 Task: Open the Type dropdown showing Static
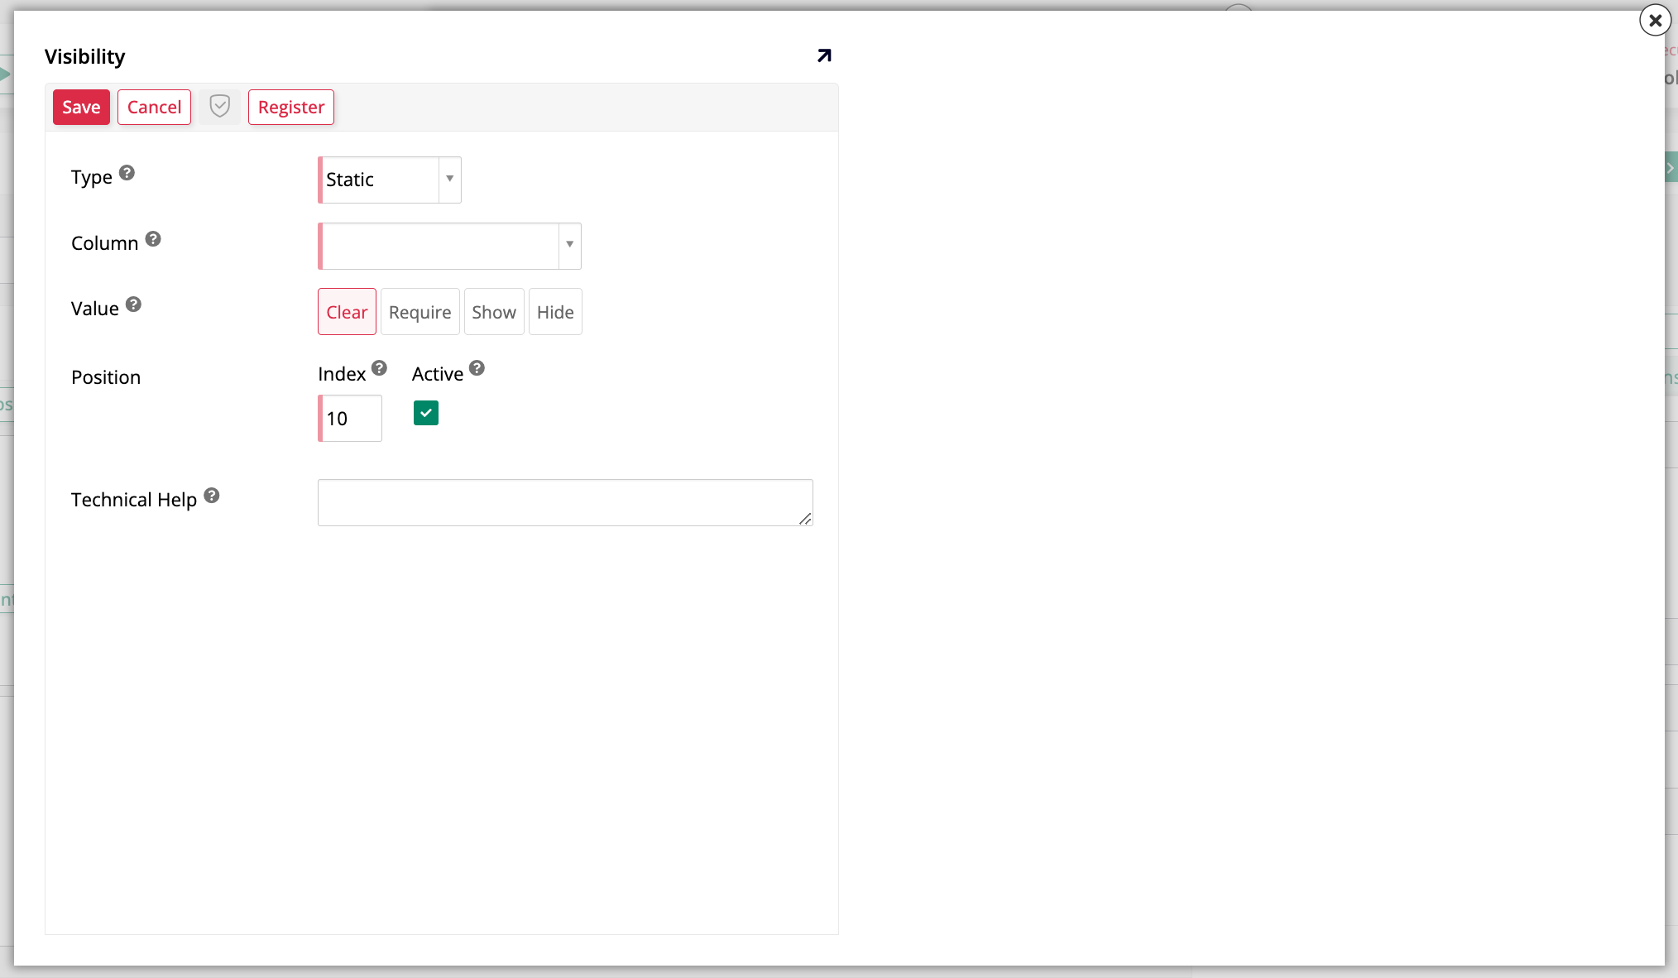(390, 180)
